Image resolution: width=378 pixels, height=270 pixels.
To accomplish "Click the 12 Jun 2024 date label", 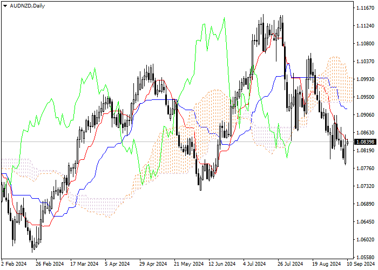I will [x=222, y=264].
